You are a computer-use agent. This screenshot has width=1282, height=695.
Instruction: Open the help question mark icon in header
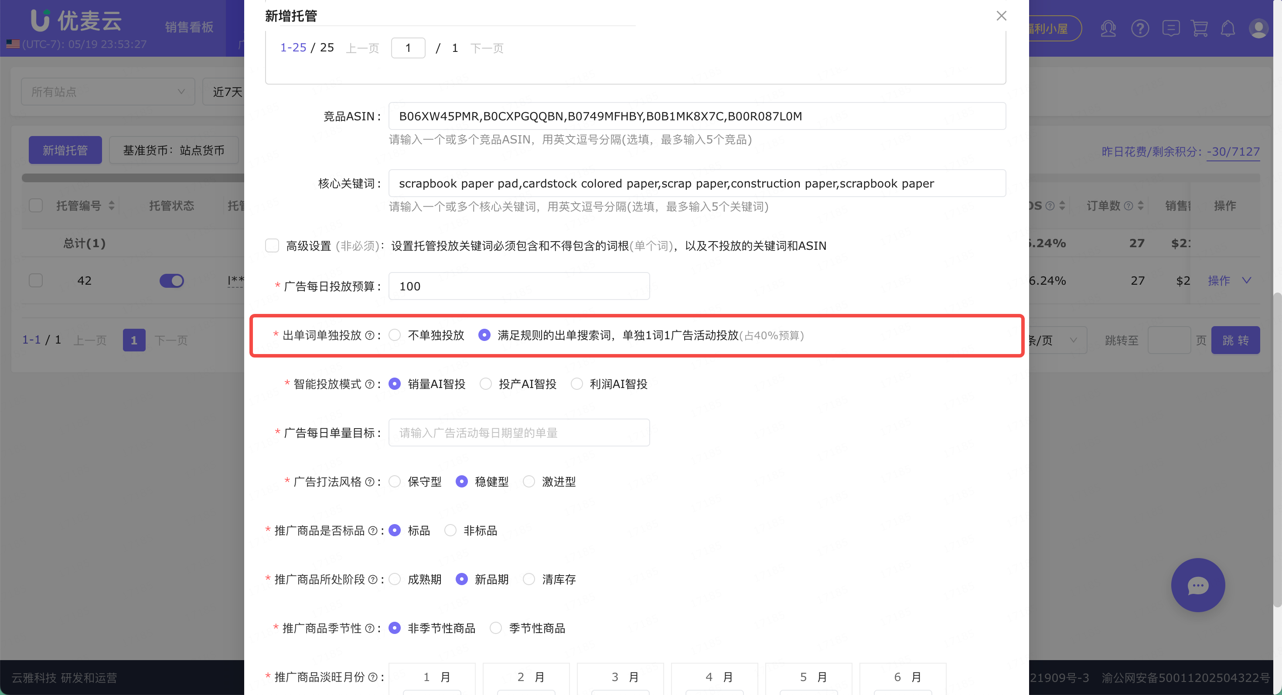click(1140, 28)
